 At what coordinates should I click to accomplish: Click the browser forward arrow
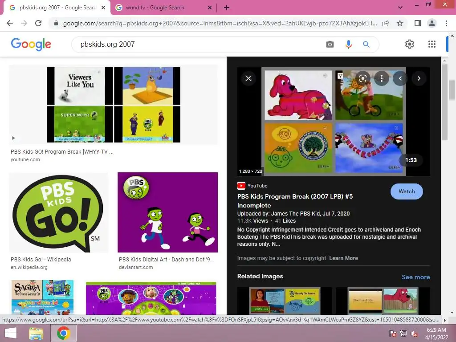[24, 23]
